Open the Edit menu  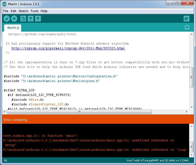pyautogui.click(x=13, y=11)
